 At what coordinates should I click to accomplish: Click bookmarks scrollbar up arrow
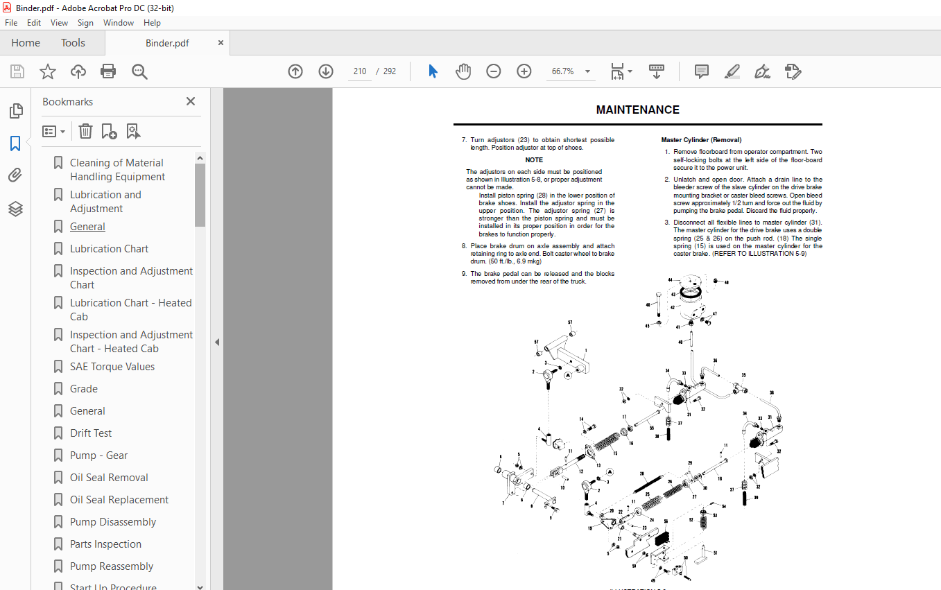coord(200,157)
